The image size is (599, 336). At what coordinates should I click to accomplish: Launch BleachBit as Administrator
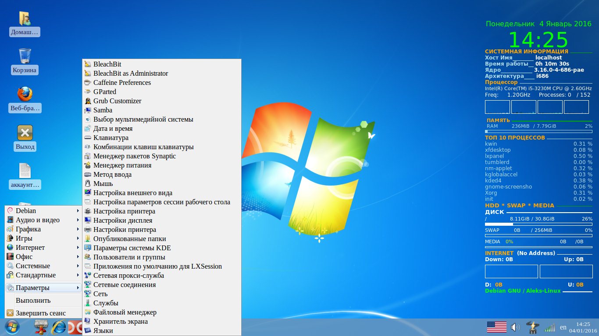click(x=162, y=73)
